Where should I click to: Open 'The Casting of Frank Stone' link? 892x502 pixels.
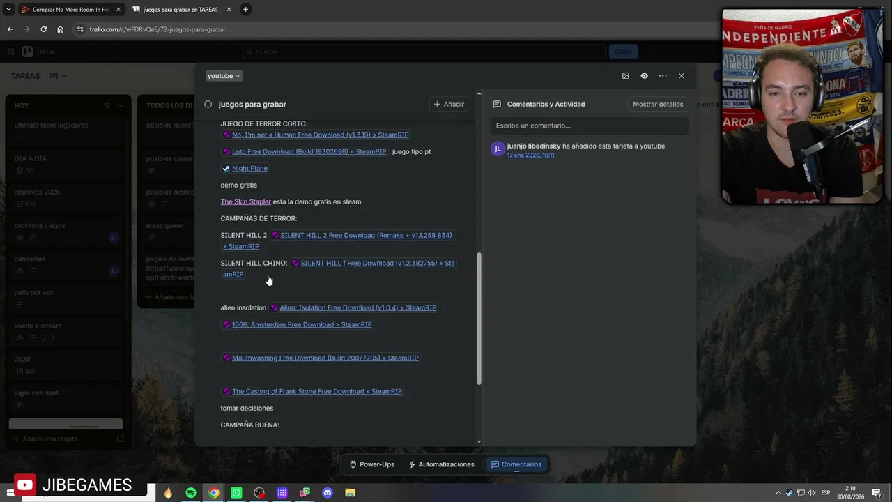click(x=312, y=391)
